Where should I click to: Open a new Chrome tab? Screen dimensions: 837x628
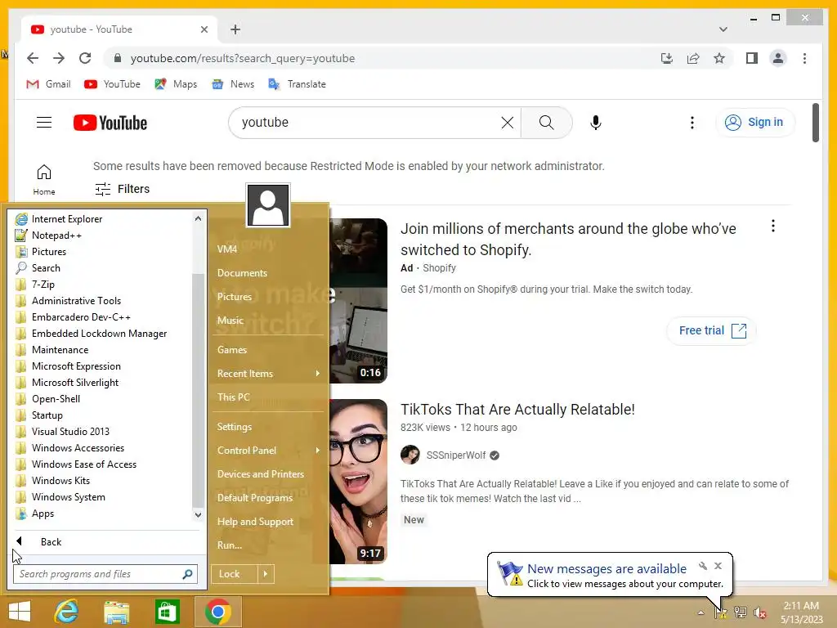click(x=235, y=29)
